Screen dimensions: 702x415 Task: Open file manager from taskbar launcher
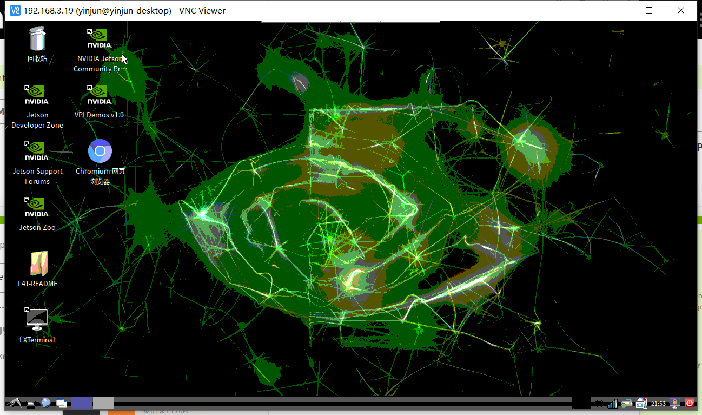[x=31, y=403]
